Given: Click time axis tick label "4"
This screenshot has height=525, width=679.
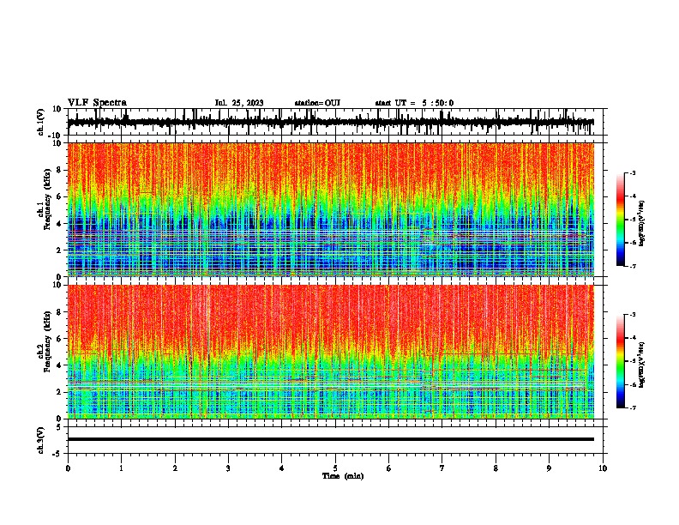Looking at the screenshot, I should click(x=281, y=468).
